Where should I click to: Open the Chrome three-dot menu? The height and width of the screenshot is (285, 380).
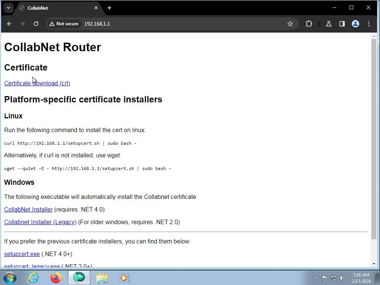click(368, 24)
